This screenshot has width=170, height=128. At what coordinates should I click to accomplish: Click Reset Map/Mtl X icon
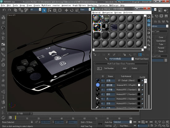coord(109,55)
